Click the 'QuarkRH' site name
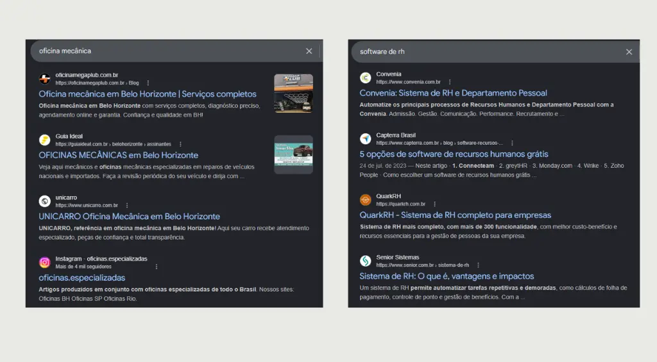Screen dimensions: 657x362 pyautogui.click(x=388, y=196)
